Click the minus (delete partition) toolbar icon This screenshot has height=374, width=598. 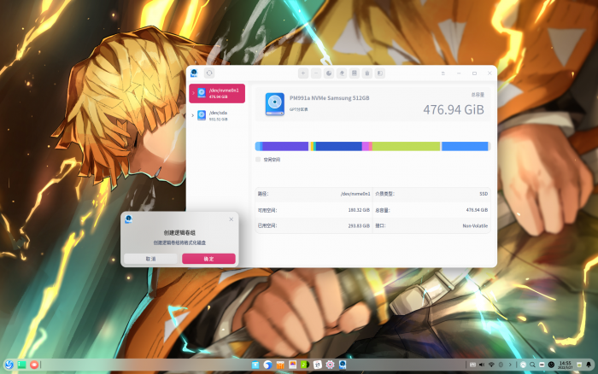point(316,73)
